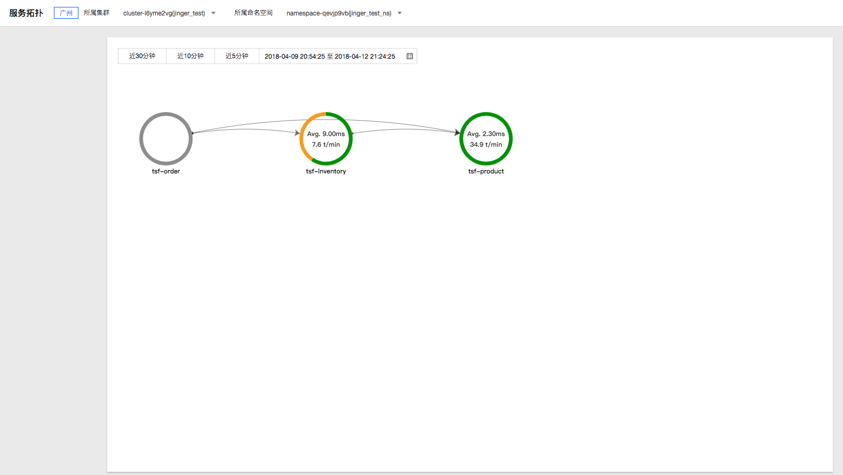Open the namespace-qevjp9vb(jinger_test_ns) selector
Screen dimensions: 843x475
(339, 13)
